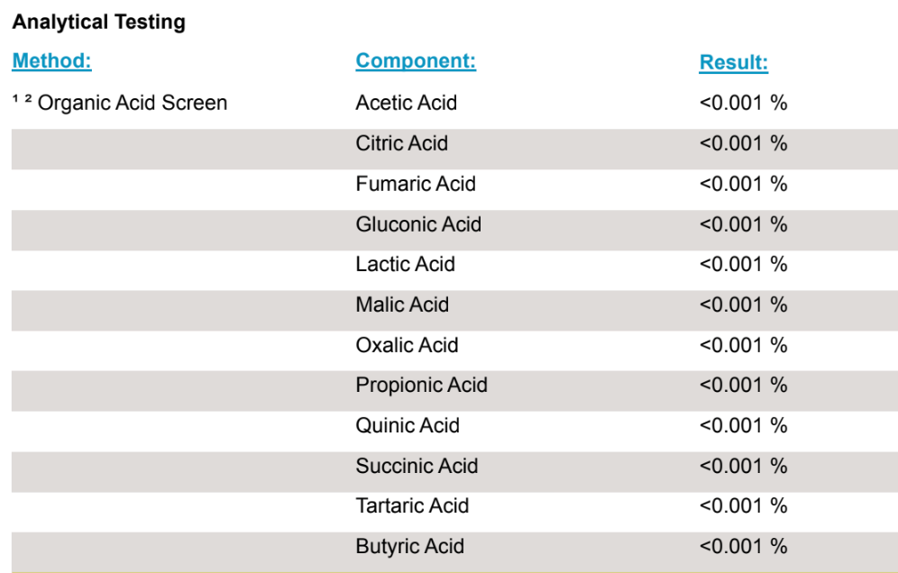Click the Acetic Acid result value

[x=743, y=103]
